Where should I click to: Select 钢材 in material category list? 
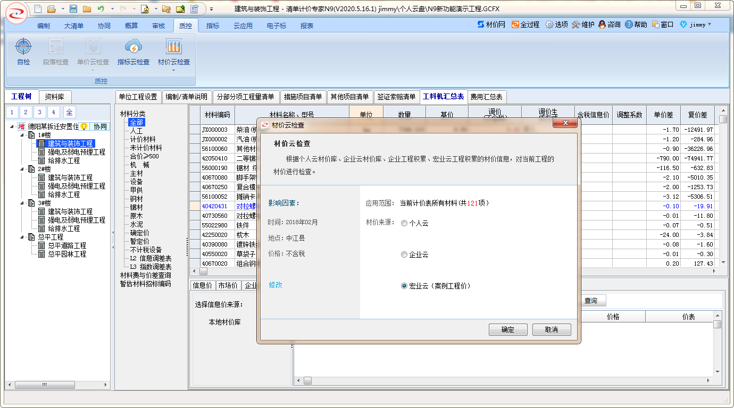point(137,199)
